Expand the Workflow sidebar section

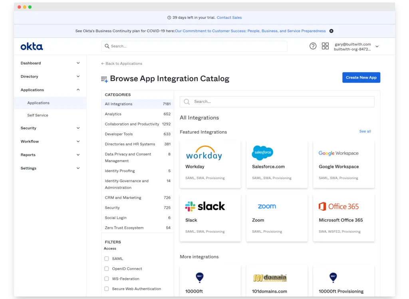tap(50, 142)
